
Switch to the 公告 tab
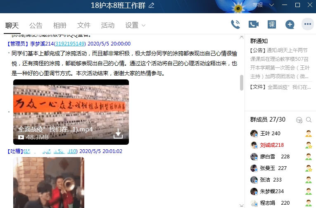click(36, 25)
